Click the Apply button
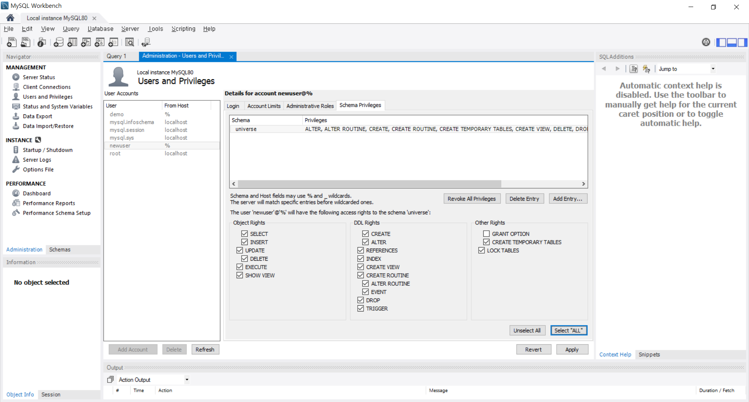 point(572,350)
